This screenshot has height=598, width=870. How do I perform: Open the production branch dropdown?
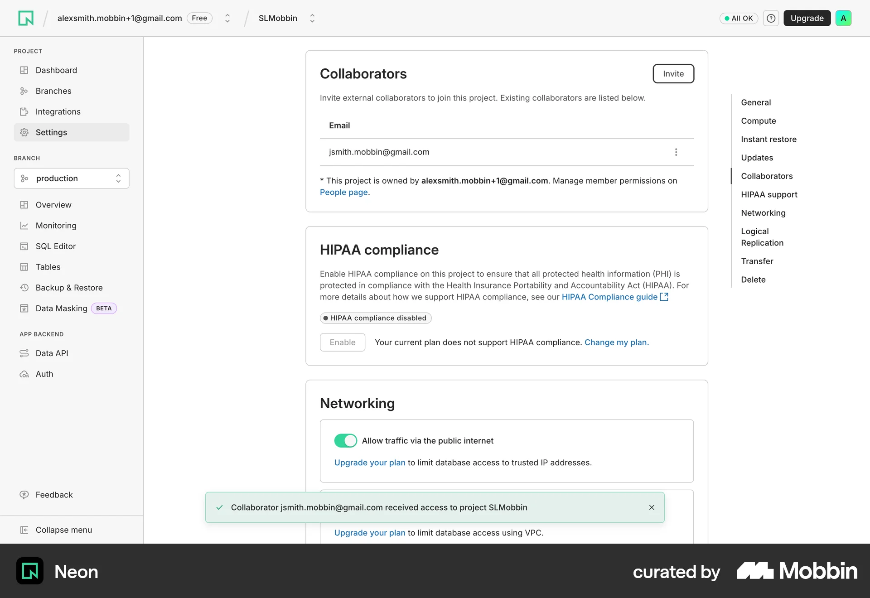72,178
